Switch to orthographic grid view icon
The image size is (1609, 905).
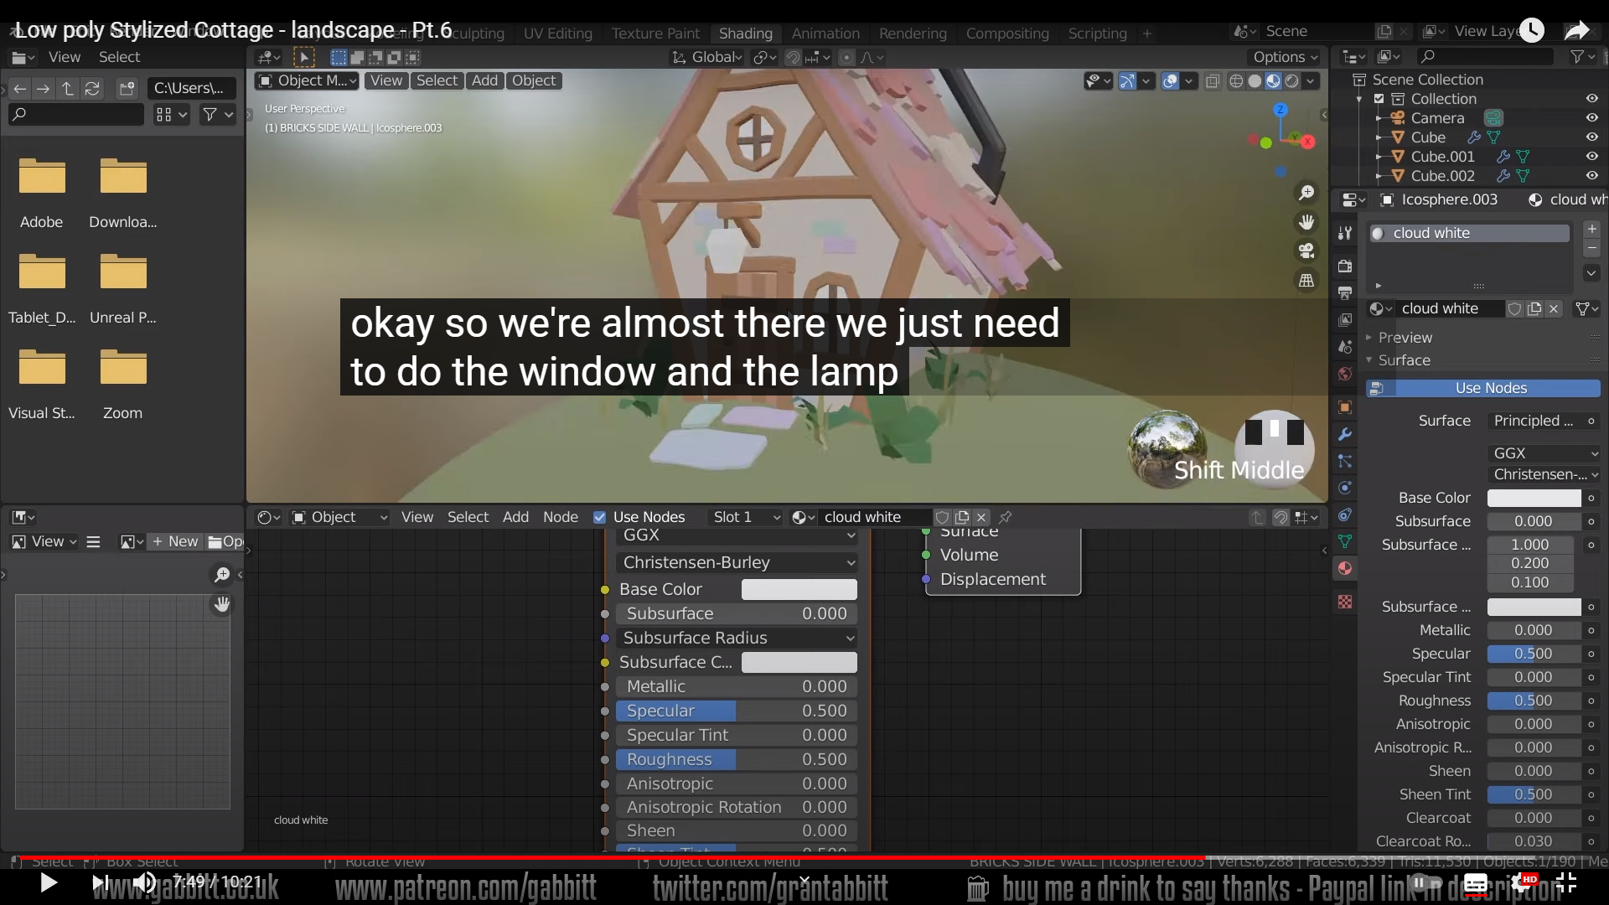tap(1306, 281)
